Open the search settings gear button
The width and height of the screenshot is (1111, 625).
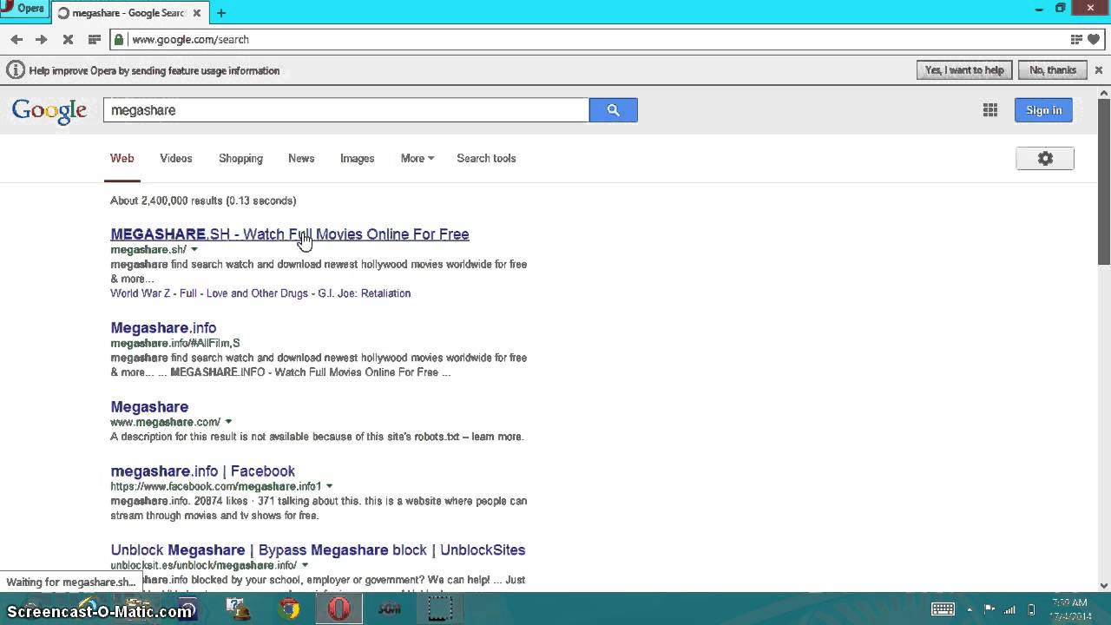pos(1045,158)
